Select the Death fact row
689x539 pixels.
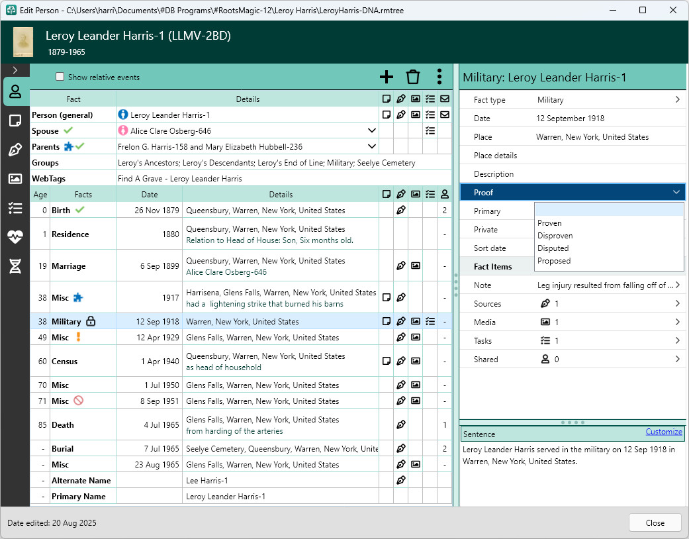[x=241, y=424]
